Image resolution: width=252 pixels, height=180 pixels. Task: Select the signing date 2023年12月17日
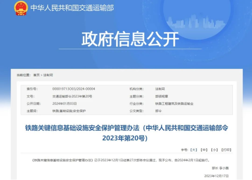click(216, 176)
